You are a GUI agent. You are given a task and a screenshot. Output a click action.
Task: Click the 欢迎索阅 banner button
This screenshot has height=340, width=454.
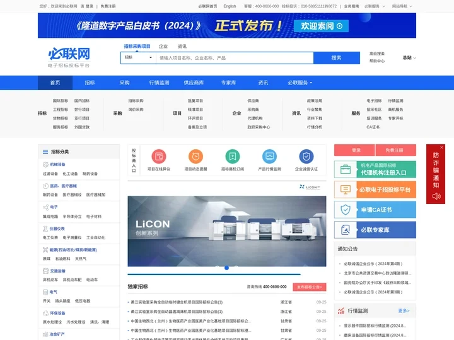pos(321,26)
